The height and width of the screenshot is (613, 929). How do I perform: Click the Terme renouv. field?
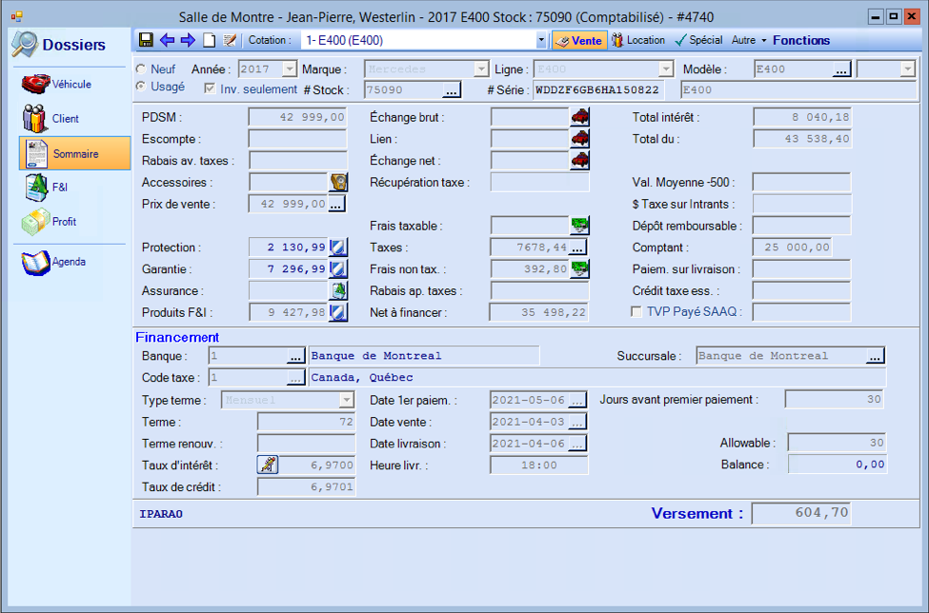(x=306, y=444)
